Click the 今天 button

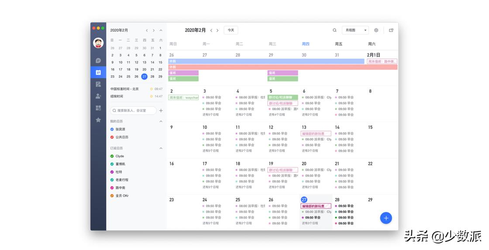[x=231, y=30]
